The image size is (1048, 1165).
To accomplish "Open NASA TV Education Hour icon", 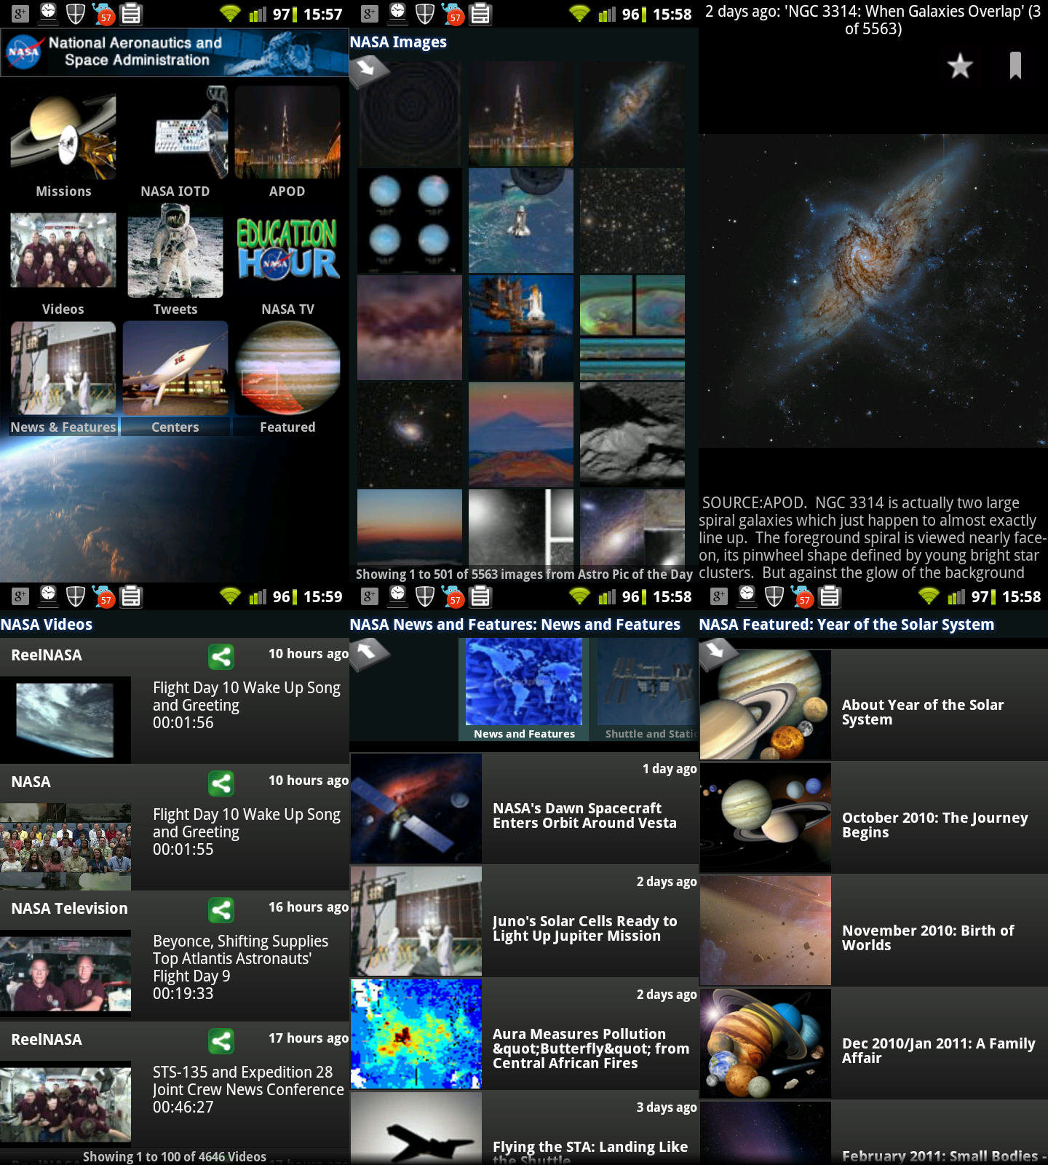I will (x=287, y=249).
